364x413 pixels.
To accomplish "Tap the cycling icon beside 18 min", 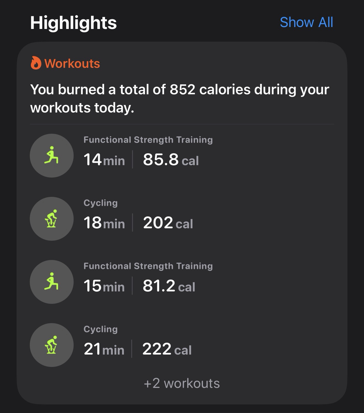I will tap(52, 219).
